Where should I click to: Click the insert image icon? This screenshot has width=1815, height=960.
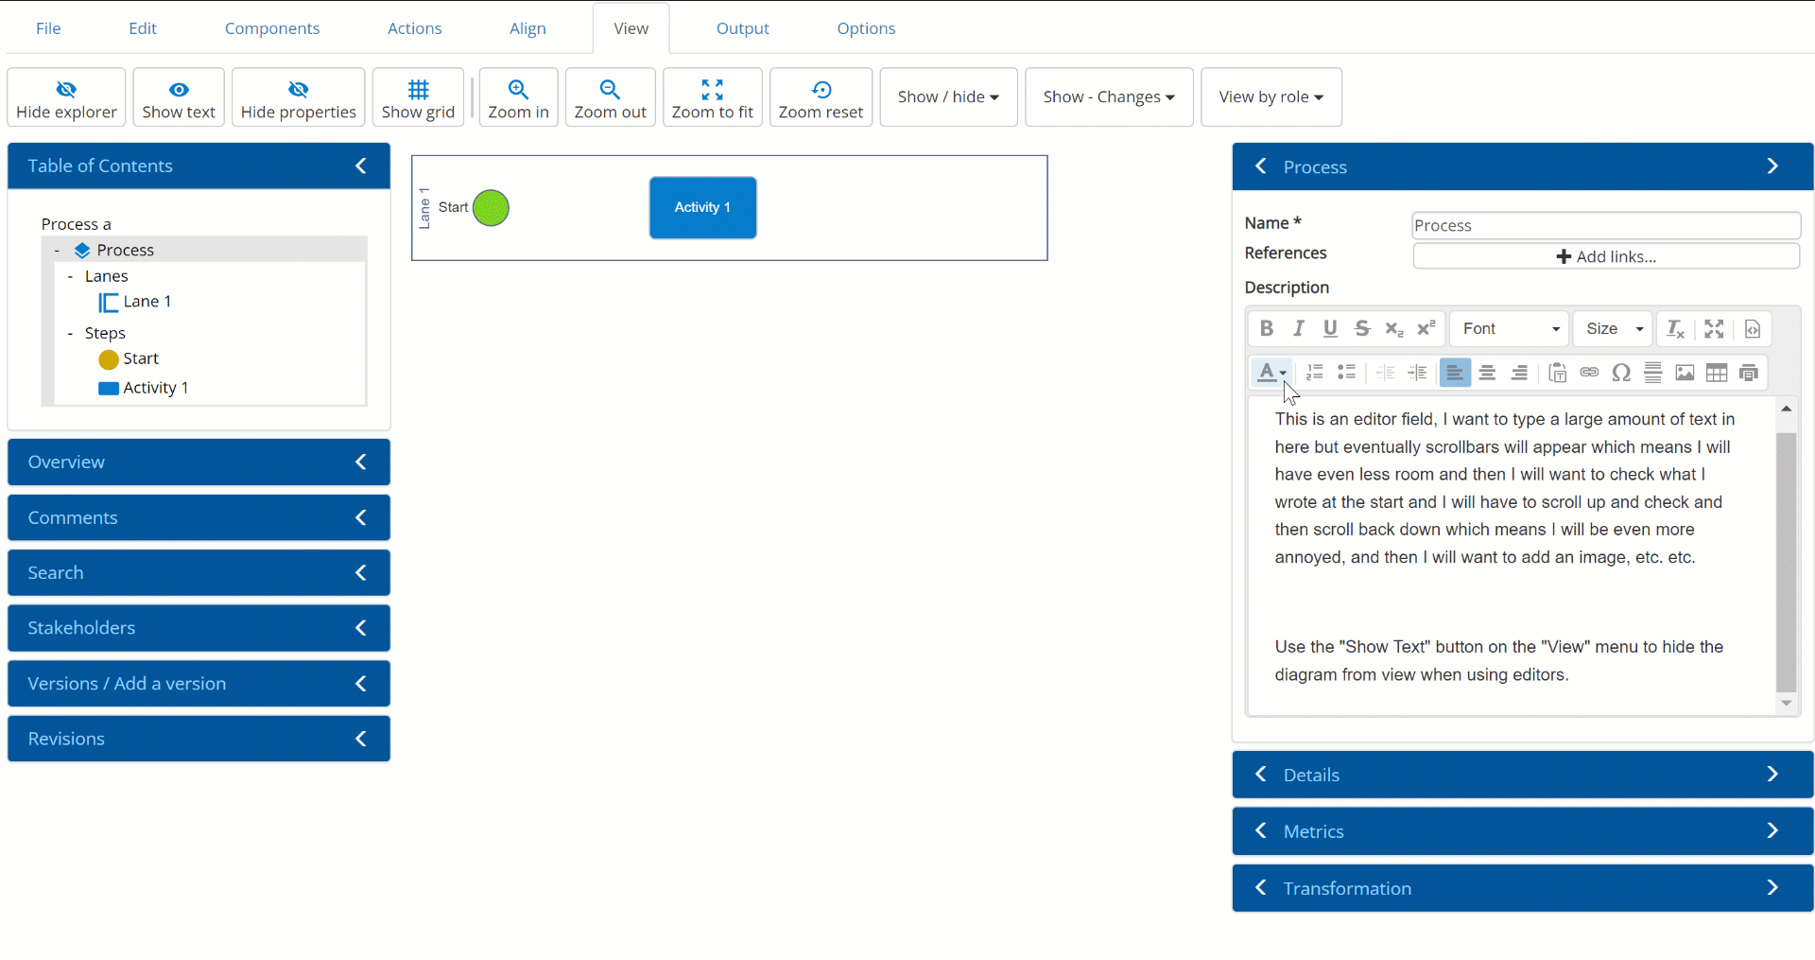click(x=1685, y=373)
